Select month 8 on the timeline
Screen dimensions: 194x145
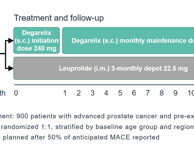click(162, 93)
